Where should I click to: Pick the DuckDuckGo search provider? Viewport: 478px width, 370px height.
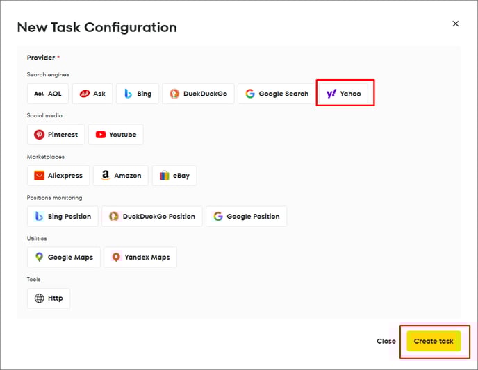(197, 94)
